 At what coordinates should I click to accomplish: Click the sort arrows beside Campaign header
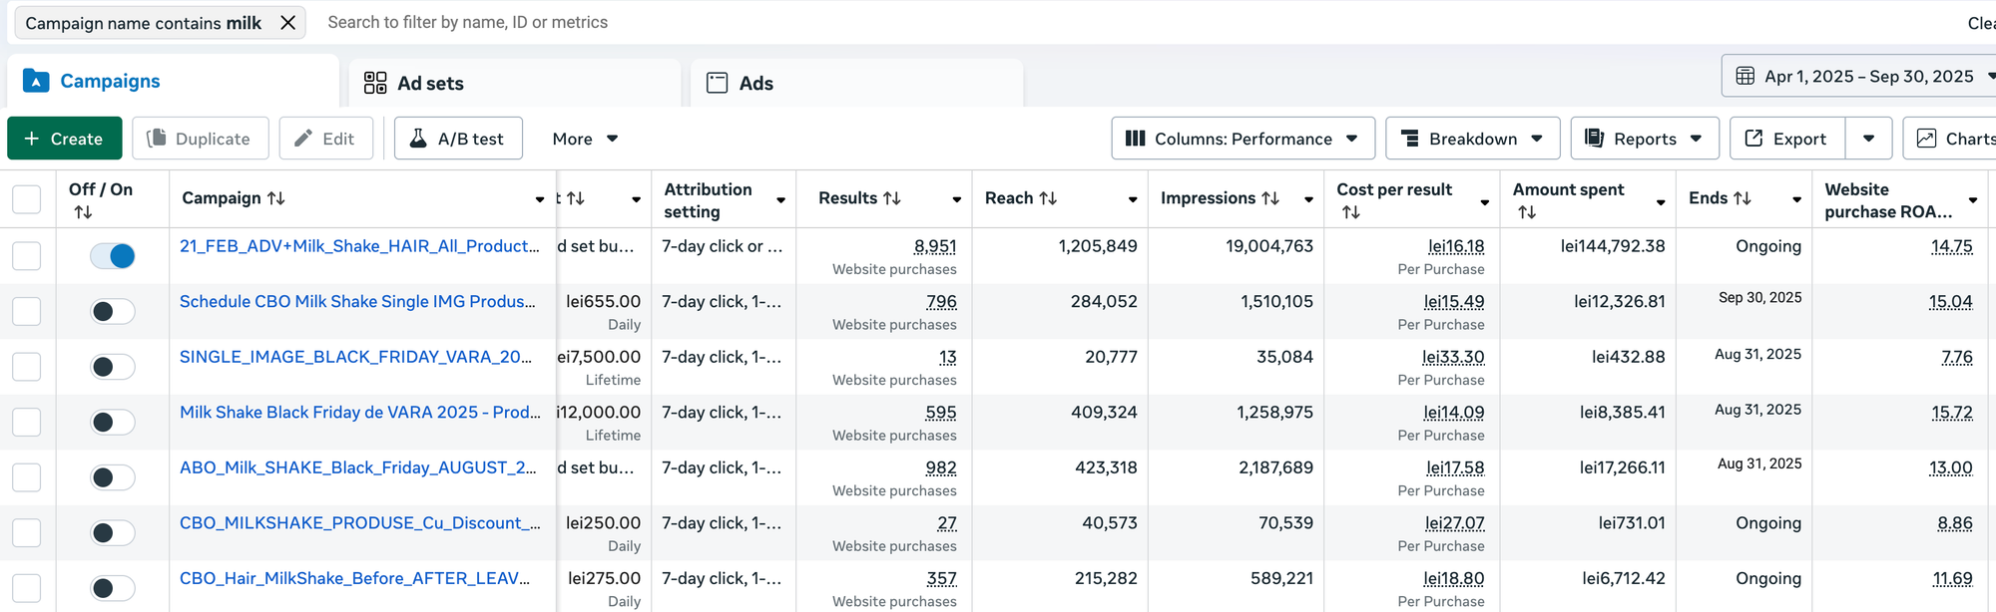tap(276, 198)
